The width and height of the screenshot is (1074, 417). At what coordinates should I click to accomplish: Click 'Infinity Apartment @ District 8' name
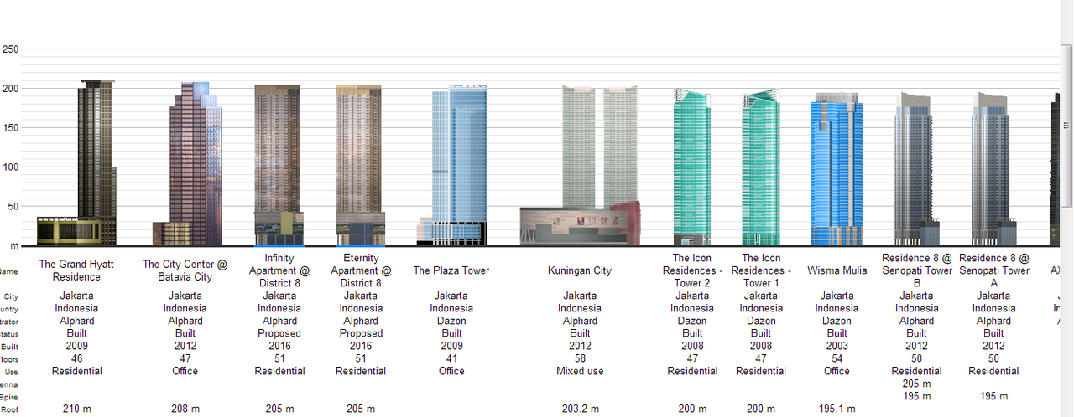(x=279, y=270)
